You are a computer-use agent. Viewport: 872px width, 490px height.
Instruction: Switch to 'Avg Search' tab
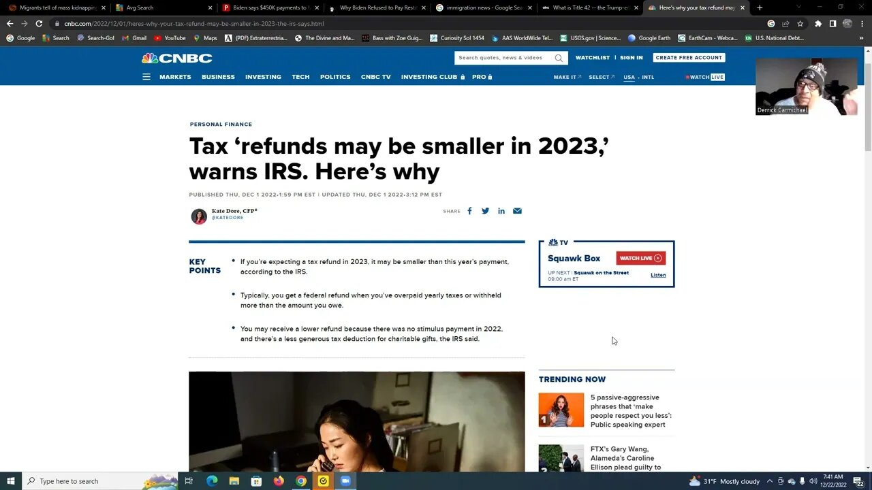pos(162,7)
